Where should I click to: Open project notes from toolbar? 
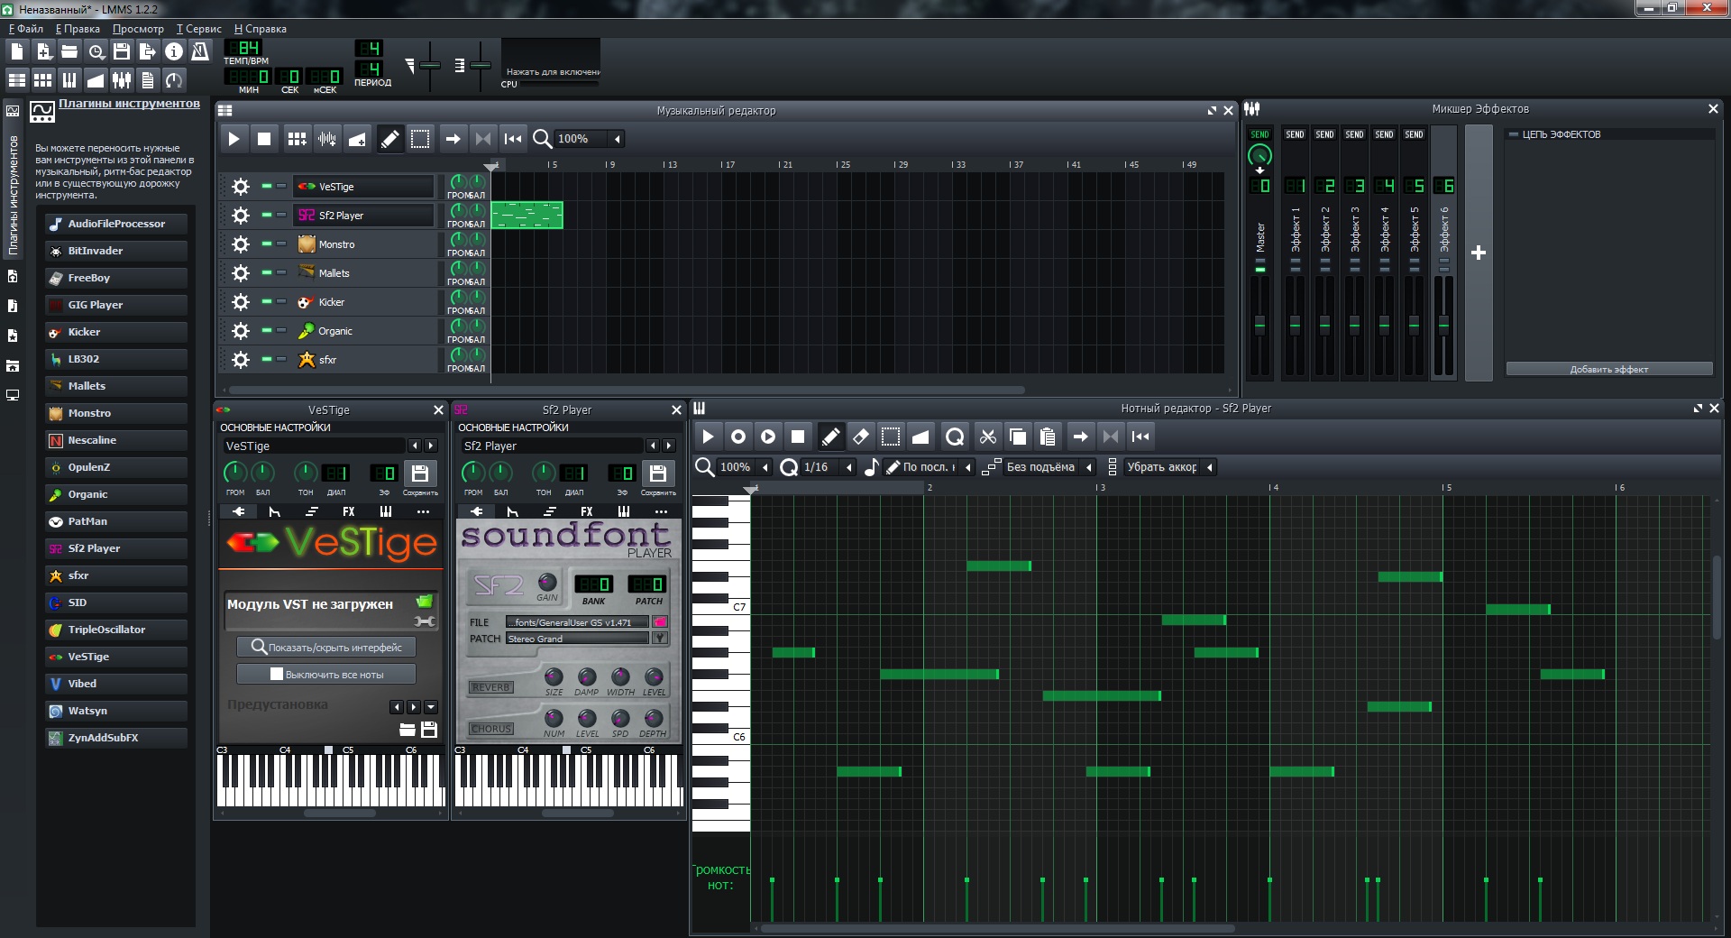148,80
